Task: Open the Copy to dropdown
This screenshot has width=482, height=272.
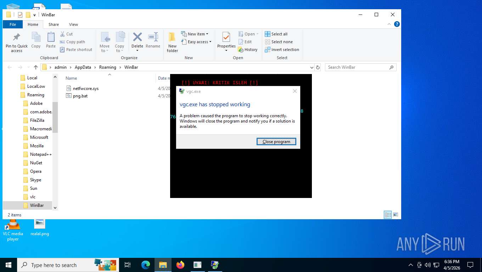Action: point(119,42)
